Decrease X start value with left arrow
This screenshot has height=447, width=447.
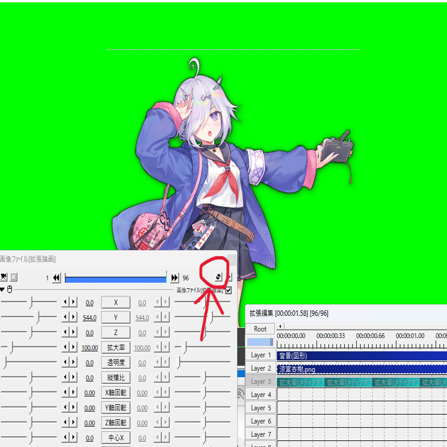pos(66,302)
